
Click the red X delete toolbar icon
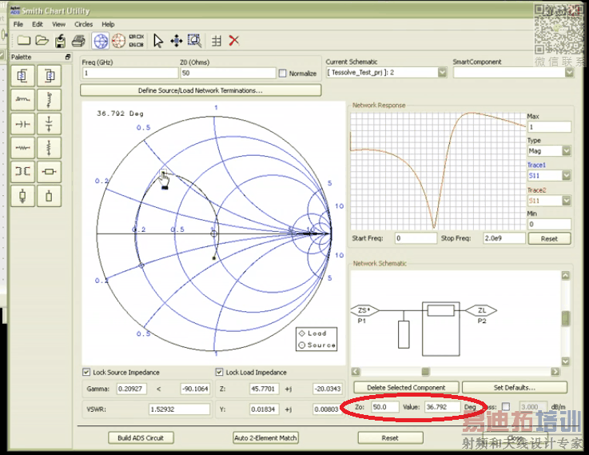pyautogui.click(x=234, y=41)
